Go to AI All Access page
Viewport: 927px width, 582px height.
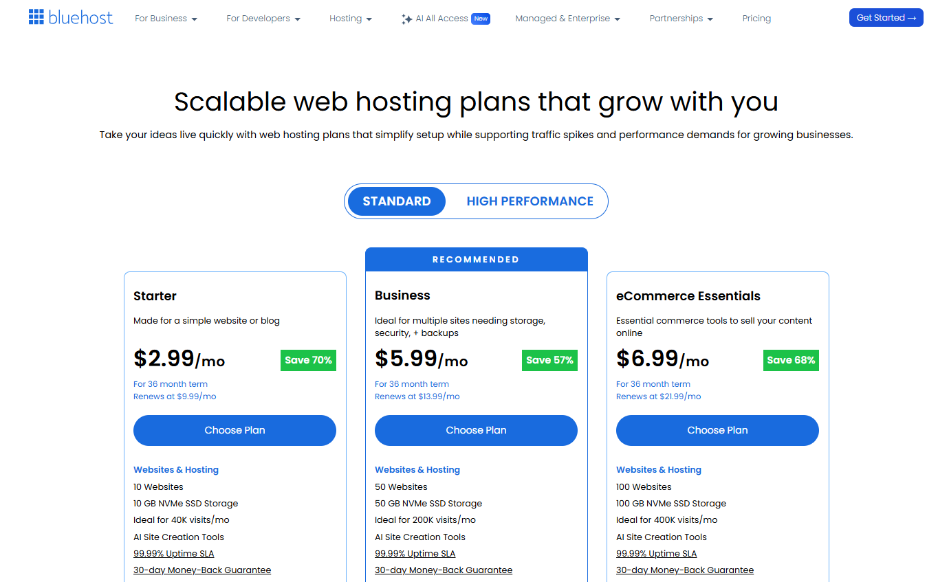tap(441, 19)
